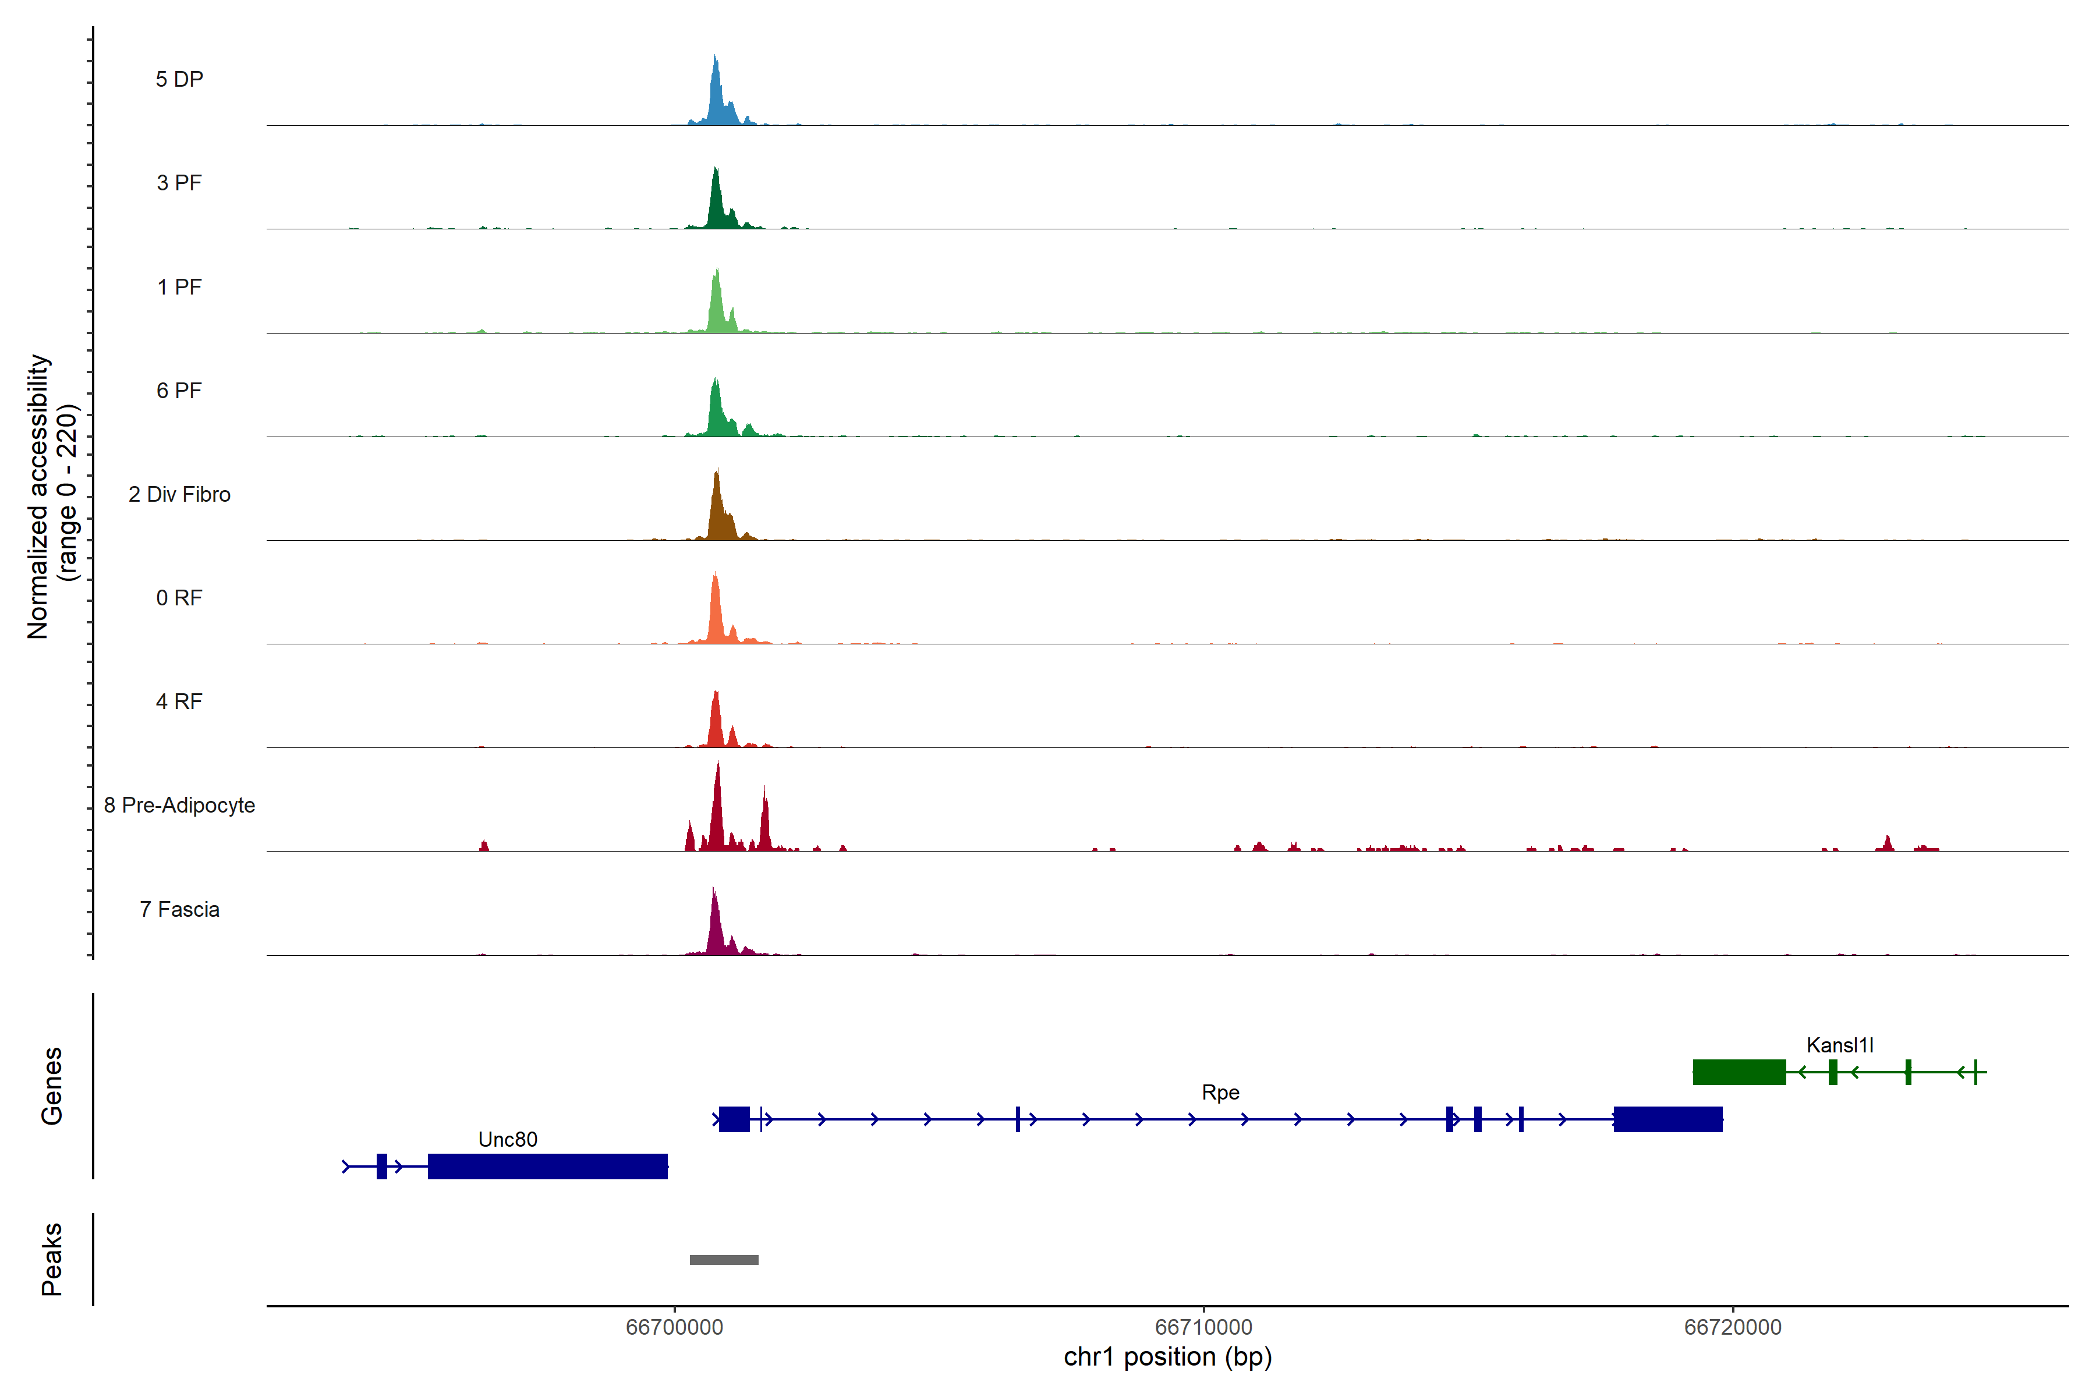Viewport: 2096px width, 1397px height.
Task: Click the 2 Div Fibro track label
Action: [179, 494]
